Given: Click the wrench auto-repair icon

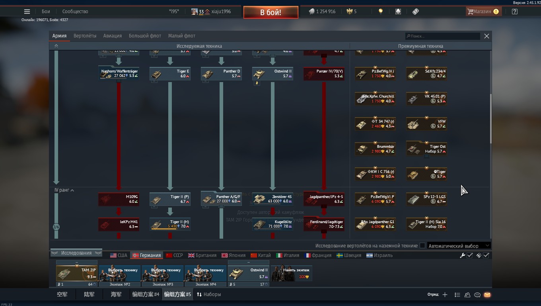Looking at the screenshot, I should tap(463, 255).
